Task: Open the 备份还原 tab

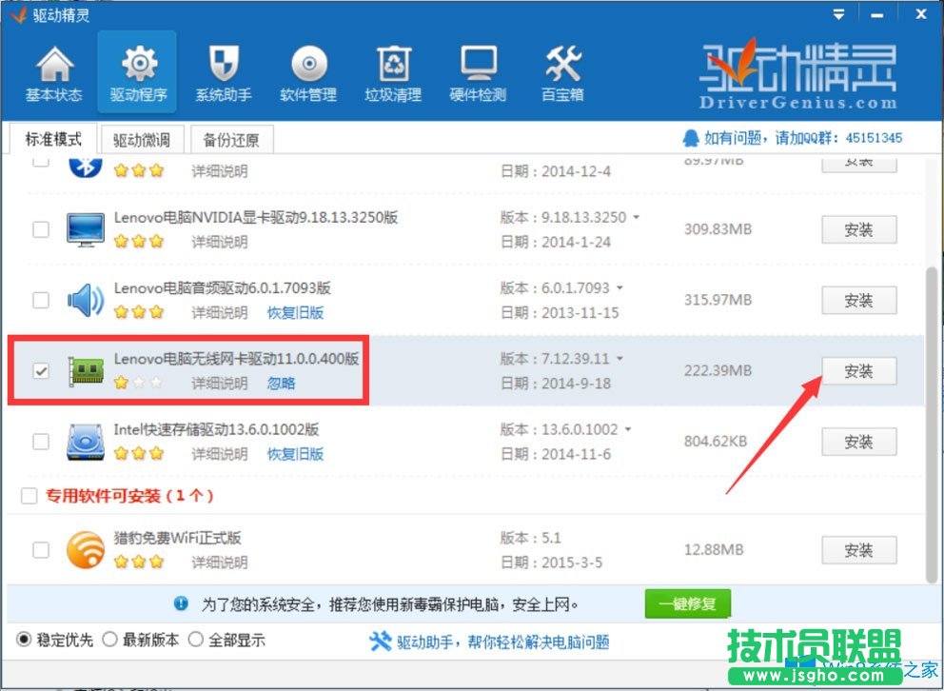Action: [x=232, y=139]
